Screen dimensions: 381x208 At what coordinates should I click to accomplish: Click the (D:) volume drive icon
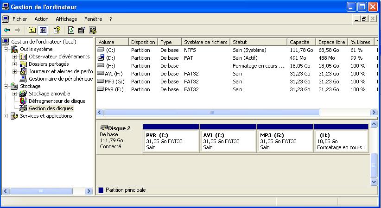[101, 57]
